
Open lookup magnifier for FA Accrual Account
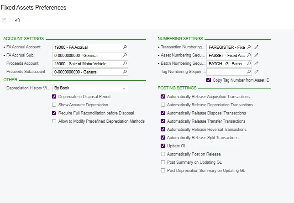coord(125,47)
